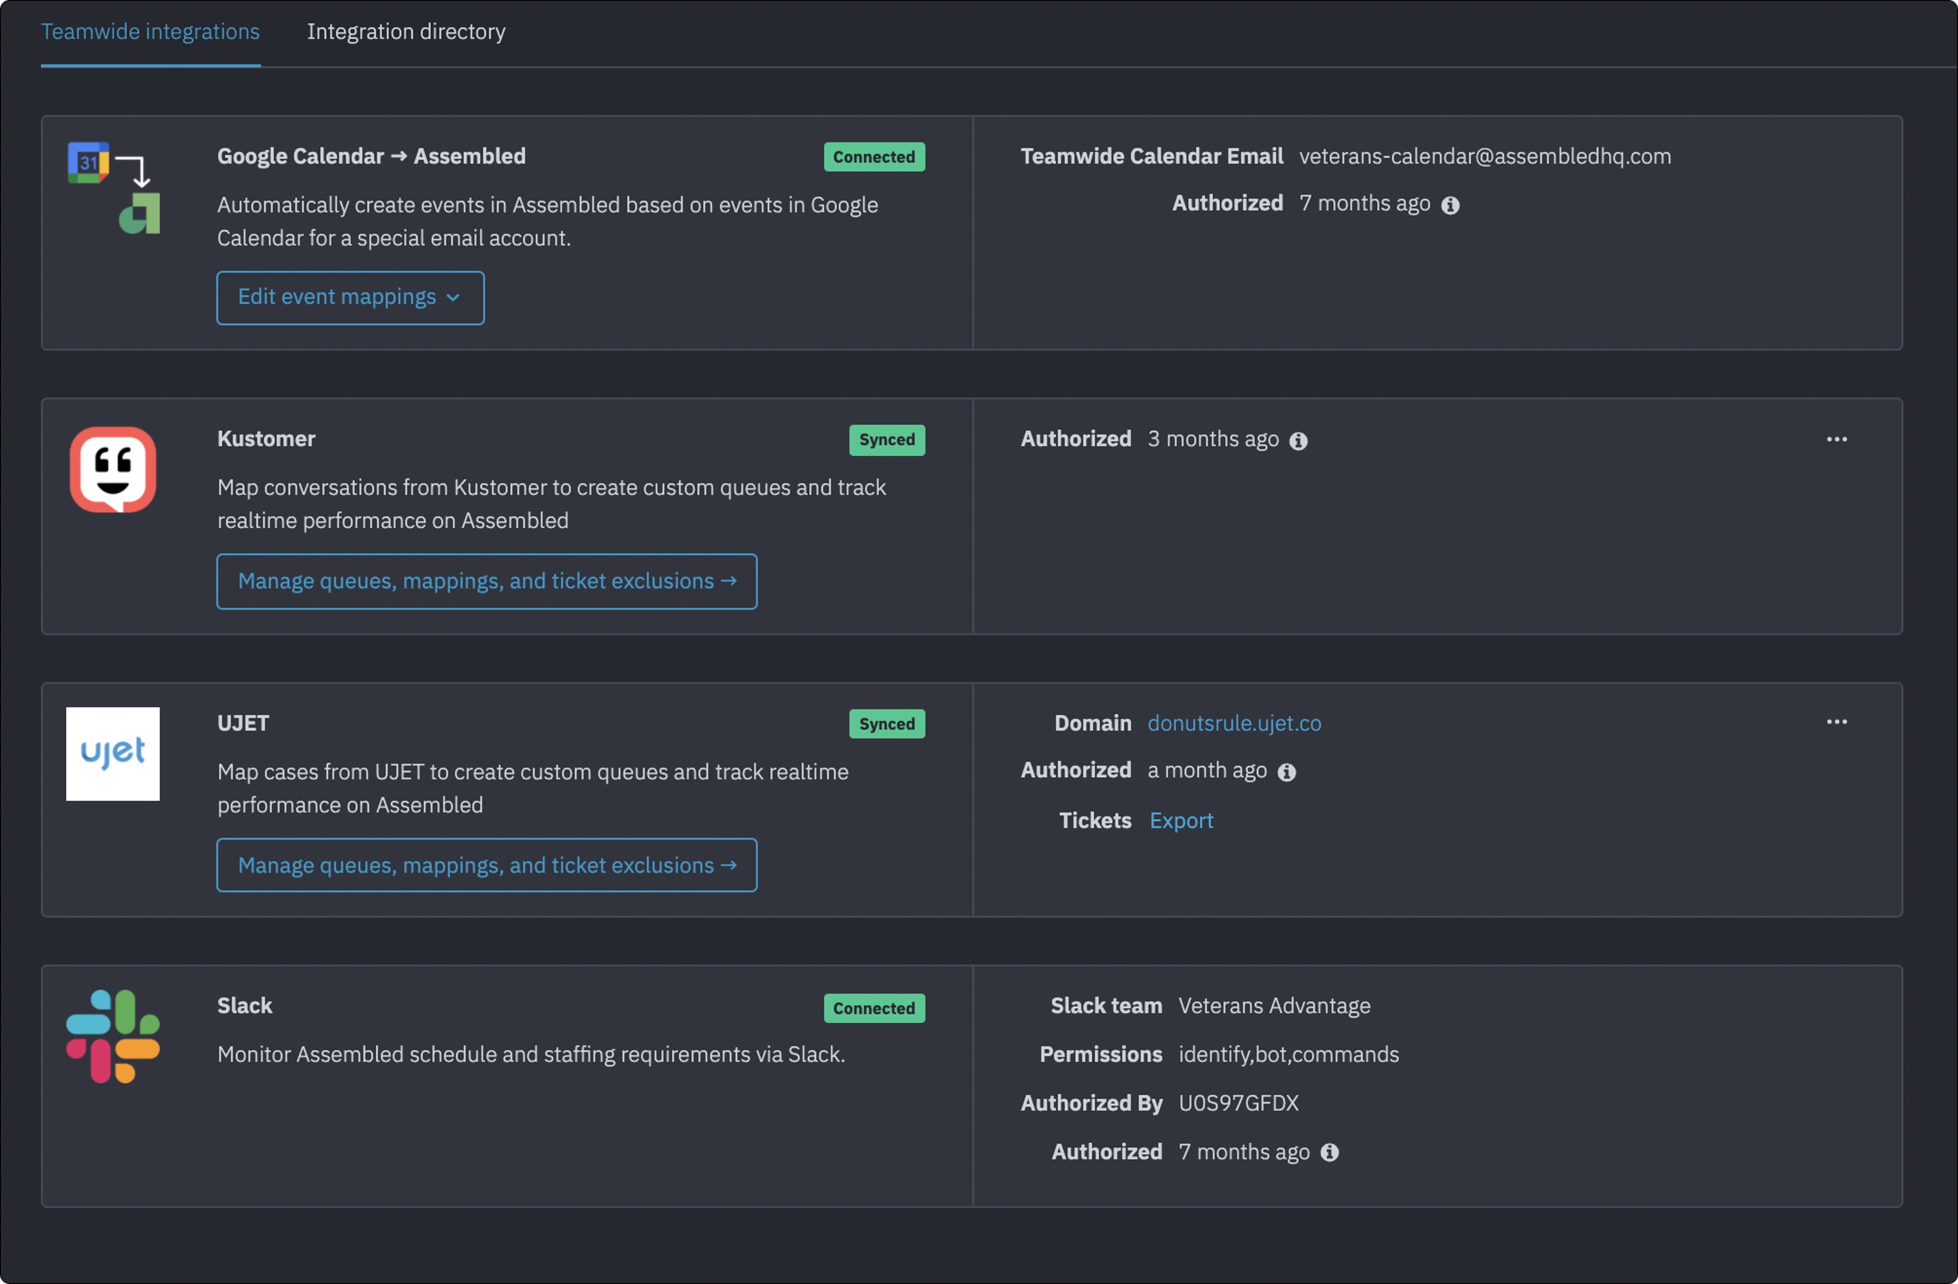Click the Google Calendar Connected status badge
Viewport: 1958px width, 1284px height.
(873, 157)
